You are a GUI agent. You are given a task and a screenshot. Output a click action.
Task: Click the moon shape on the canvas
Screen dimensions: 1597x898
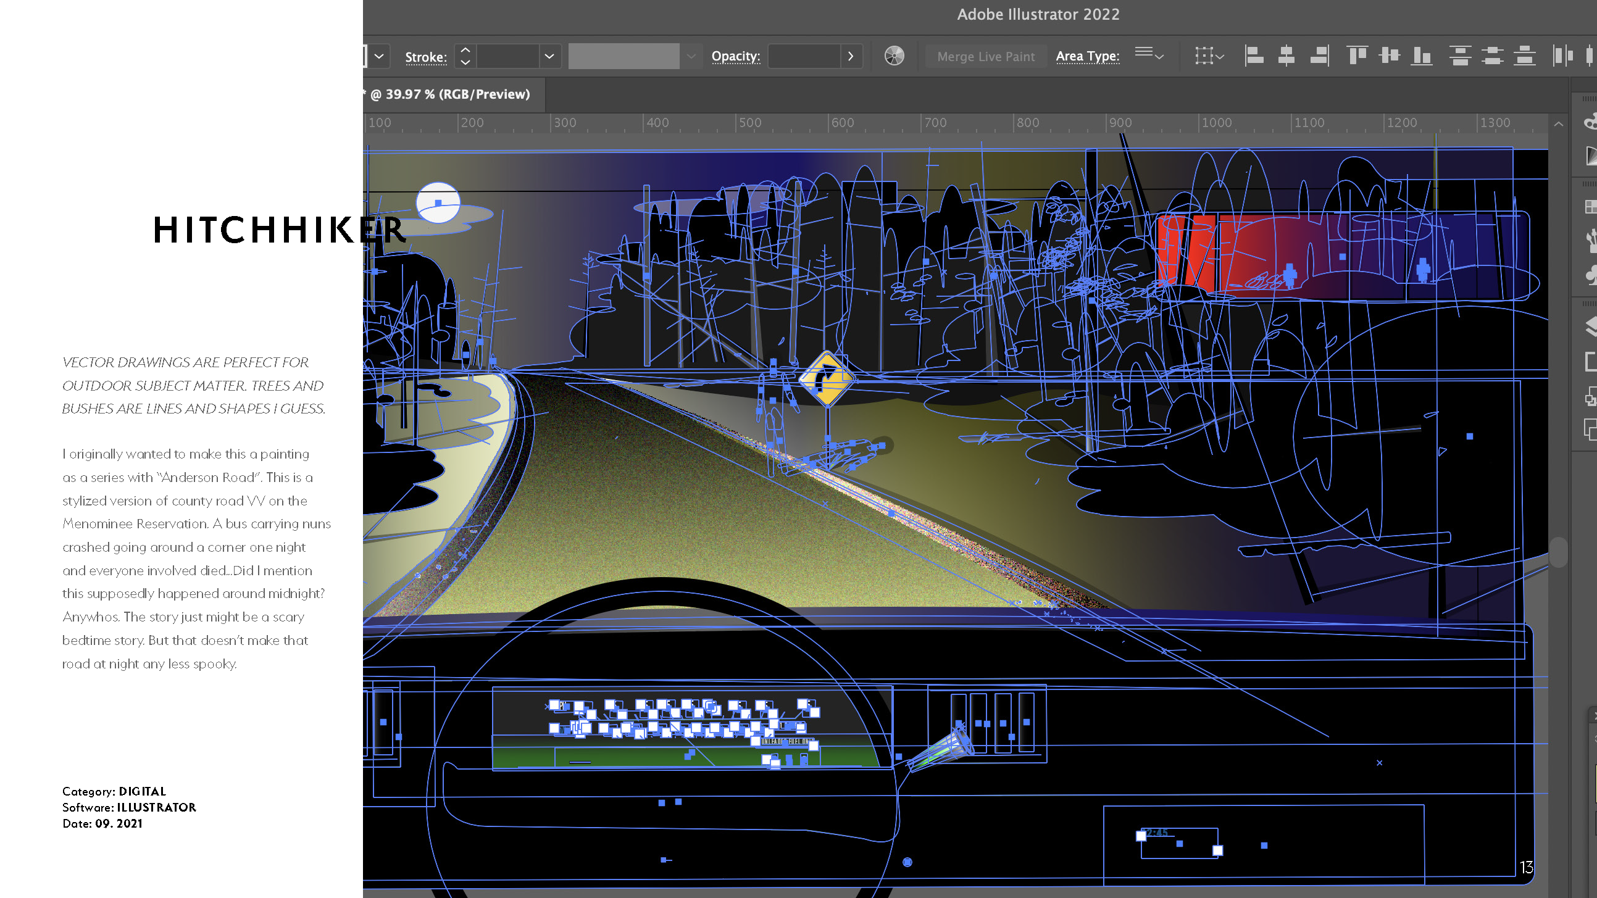[438, 202]
